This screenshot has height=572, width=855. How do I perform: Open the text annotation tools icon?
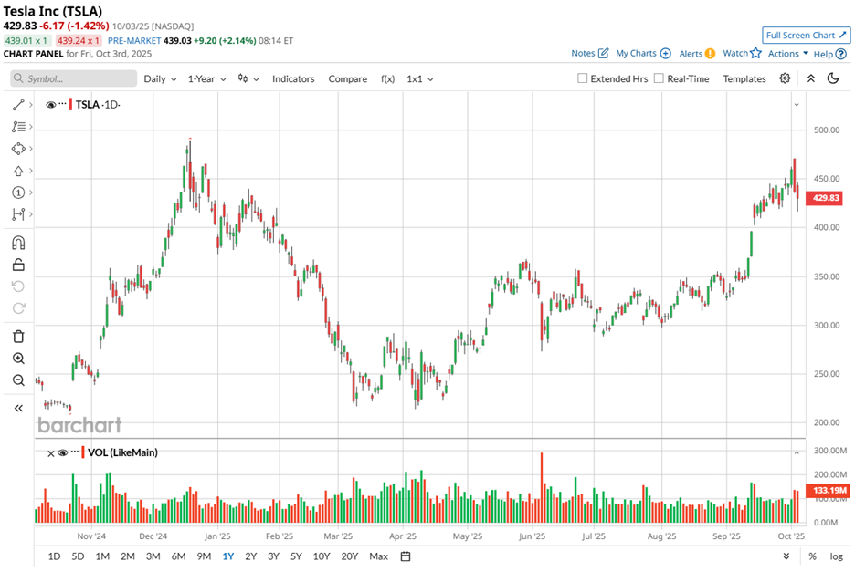(18, 127)
